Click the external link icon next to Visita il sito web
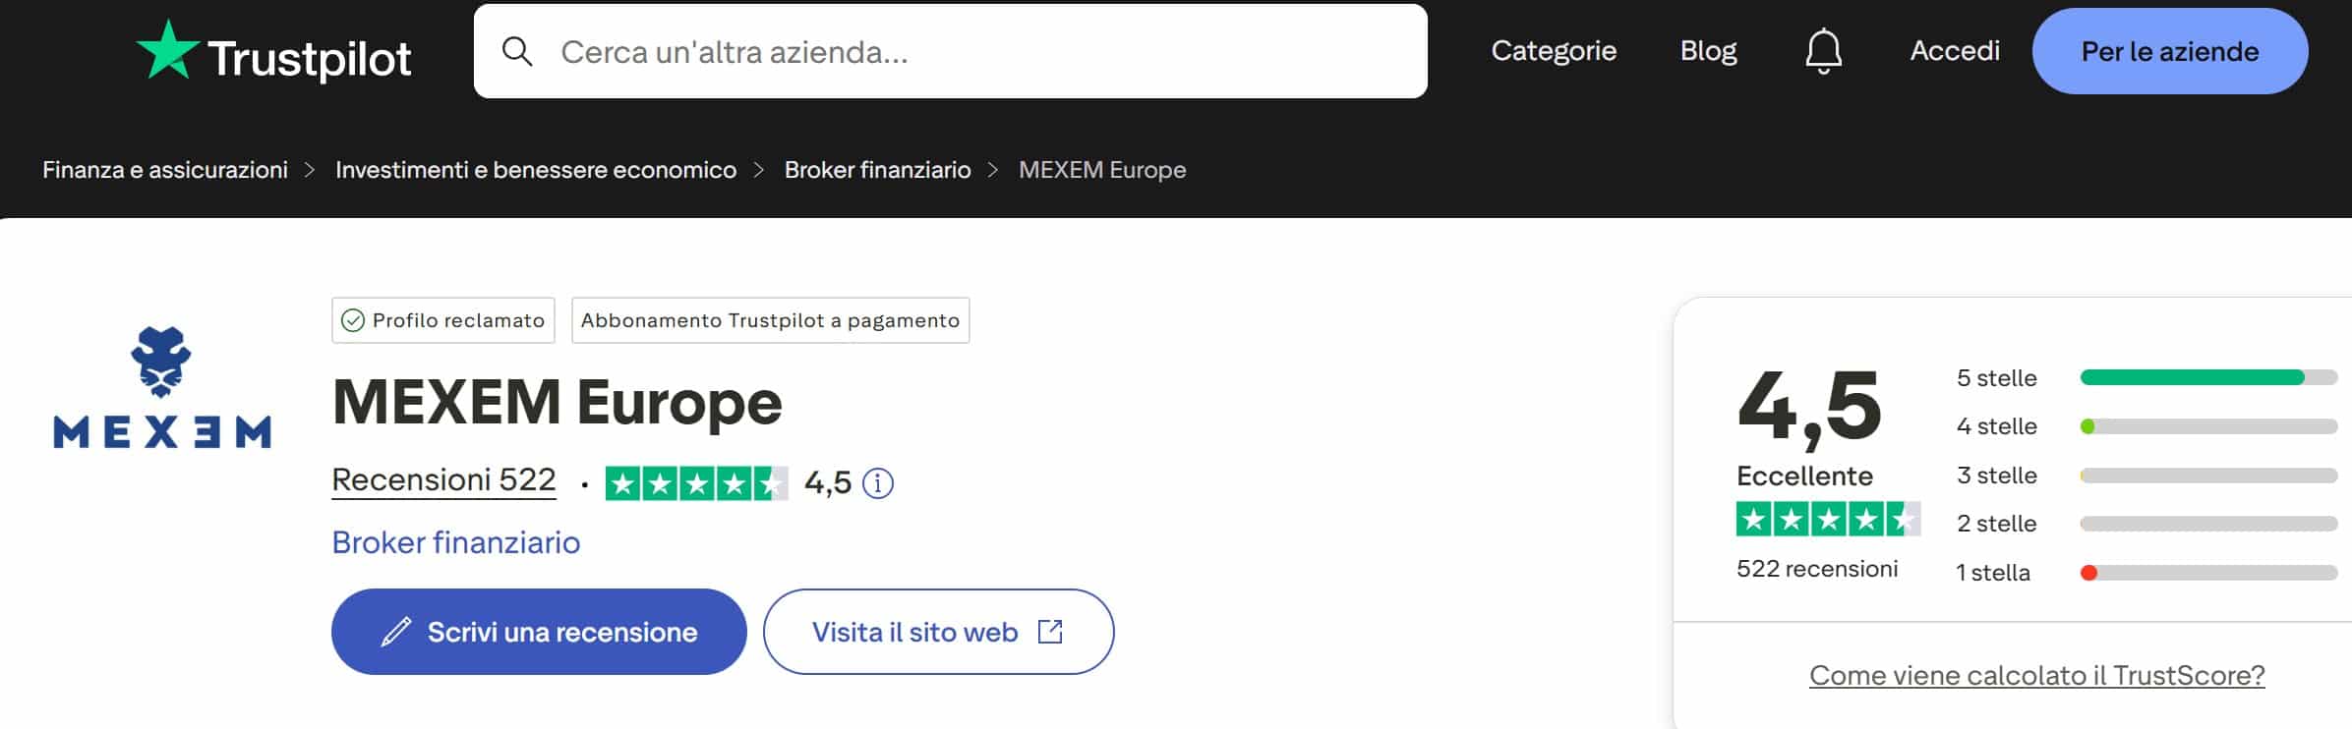The height and width of the screenshot is (729, 2352). (1050, 632)
